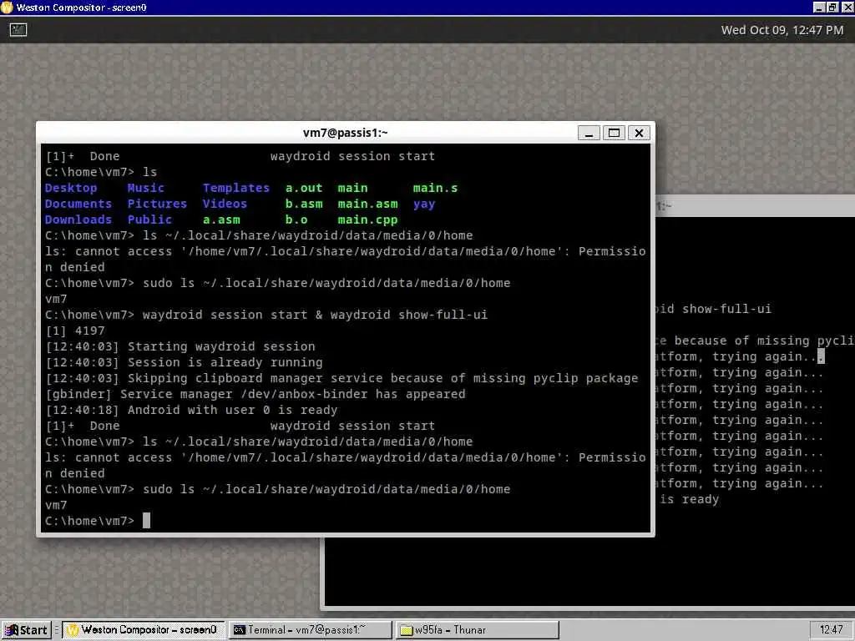Minimize the outer Weston Compositor window
The image size is (855, 641).
pyautogui.click(x=819, y=7)
